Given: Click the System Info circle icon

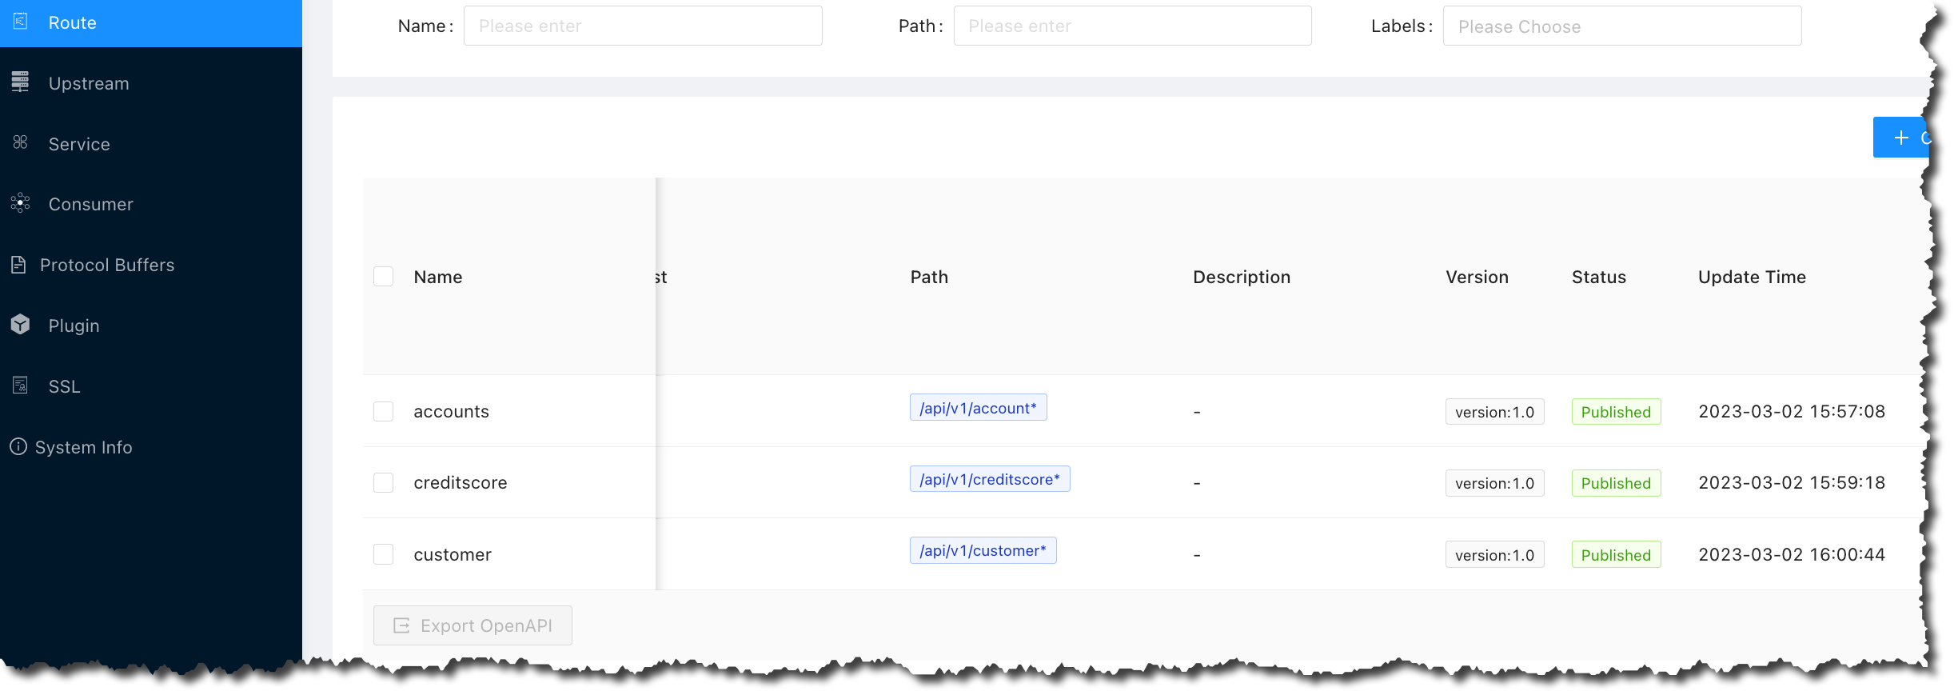Looking at the screenshot, I should tap(18, 446).
